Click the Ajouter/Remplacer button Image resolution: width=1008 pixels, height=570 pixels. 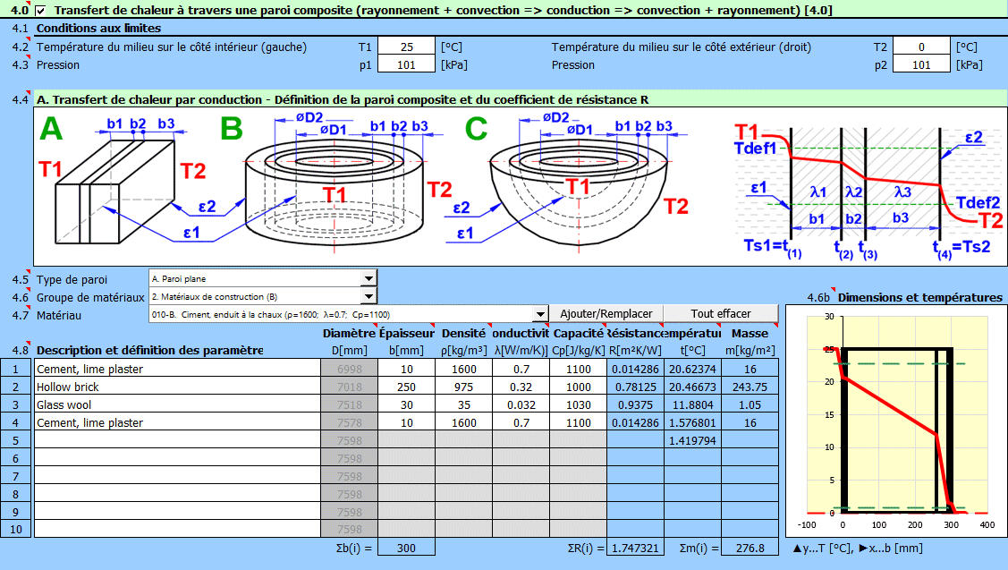pos(606,314)
